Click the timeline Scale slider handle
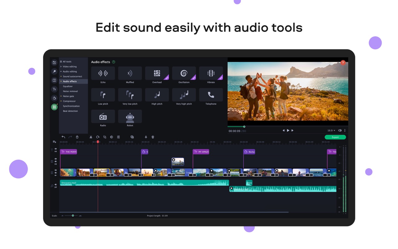Screen dimensions: 398x249 click(x=73, y=216)
